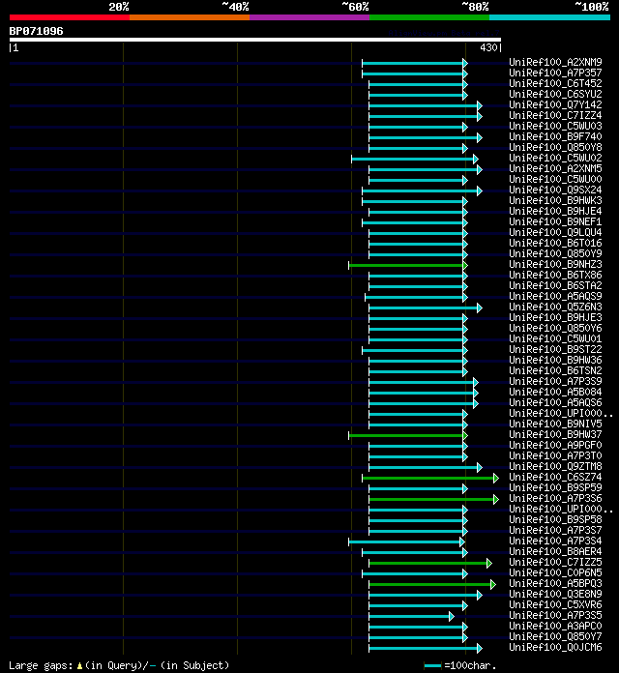The height and width of the screenshot is (673, 619).
Task: Open the UniRef100_A7P357 hit
Action: click(x=555, y=73)
